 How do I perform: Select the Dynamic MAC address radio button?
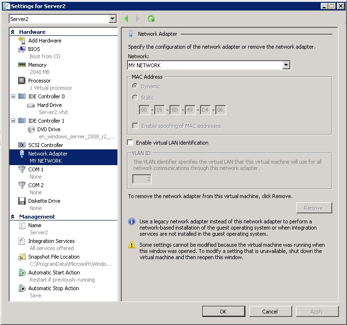pos(135,86)
